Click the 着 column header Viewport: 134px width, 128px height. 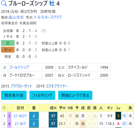click(34, 108)
